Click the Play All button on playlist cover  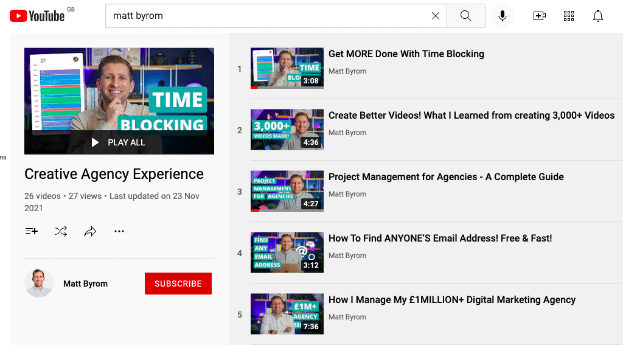click(119, 142)
